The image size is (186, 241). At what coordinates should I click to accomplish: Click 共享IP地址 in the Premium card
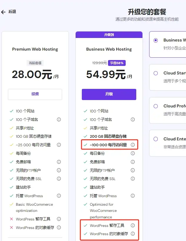25,128
